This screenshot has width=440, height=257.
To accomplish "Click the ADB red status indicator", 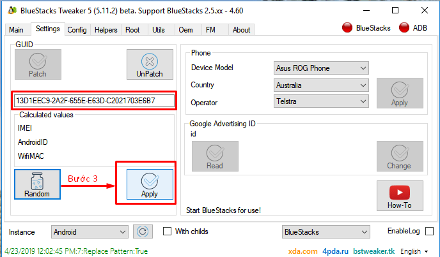I will 404,27.
